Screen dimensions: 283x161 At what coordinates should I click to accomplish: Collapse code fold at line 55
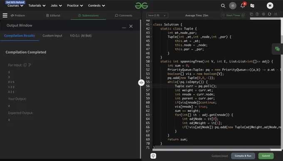151,82
